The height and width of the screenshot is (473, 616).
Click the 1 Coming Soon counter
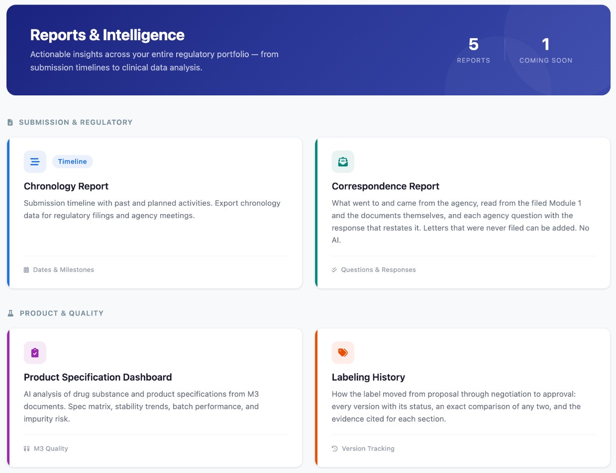546,51
